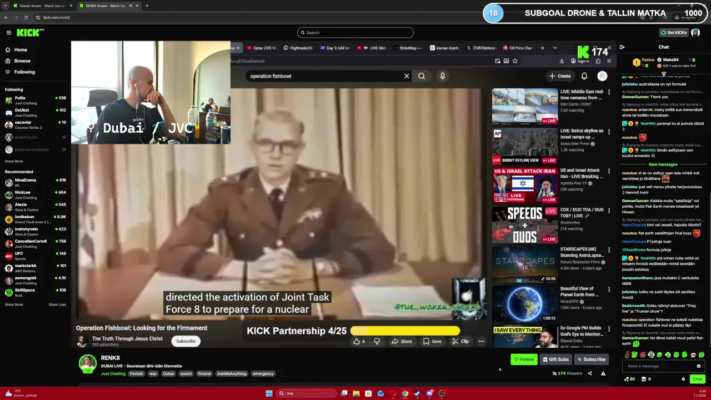711x400 pixels.
Task: Collapse Recommended with Show Less
Action: click(x=57, y=304)
